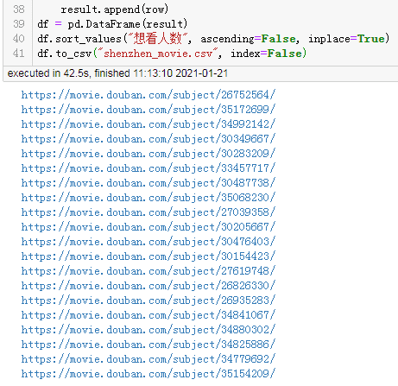The image size is (398, 386).
Task: Visit the movie URL with ID 34779692
Action: coord(148,359)
